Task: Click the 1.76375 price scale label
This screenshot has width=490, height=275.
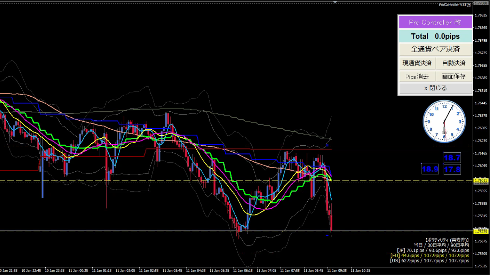Action: [481, 116]
